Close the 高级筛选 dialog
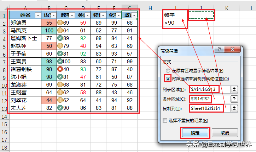256x152 pixels. tap(232, 49)
